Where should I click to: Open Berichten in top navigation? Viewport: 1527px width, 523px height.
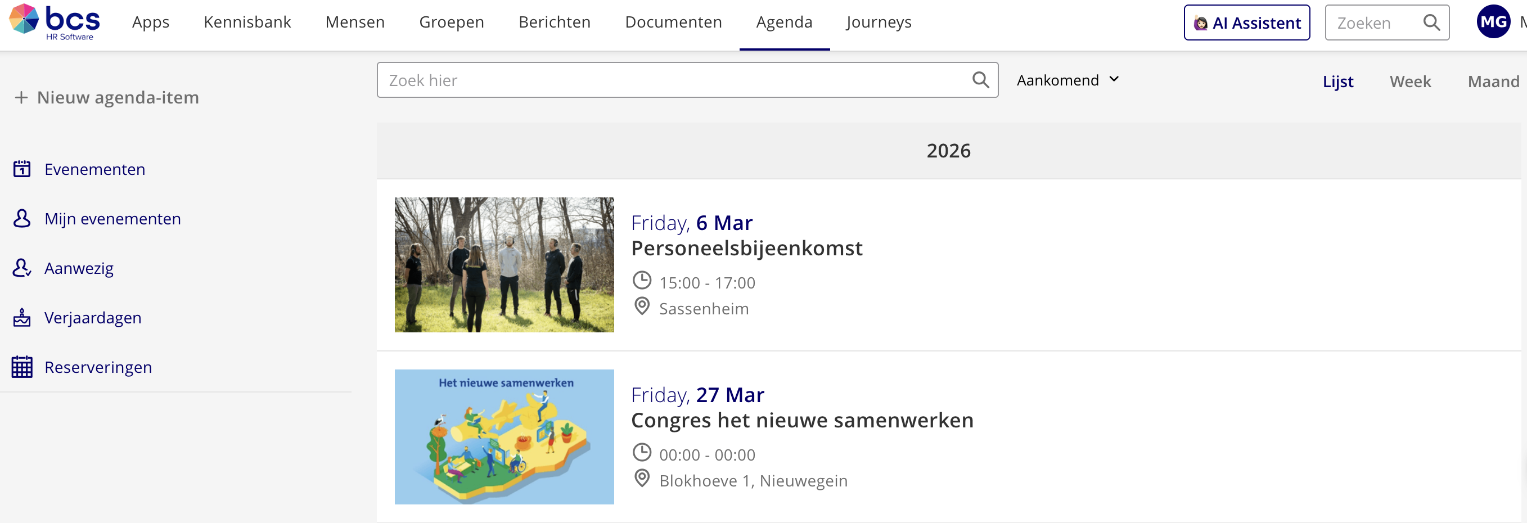tap(555, 22)
